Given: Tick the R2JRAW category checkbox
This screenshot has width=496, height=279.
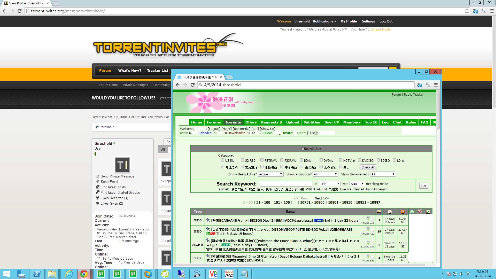Looking at the screenshot, I should tap(282, 160).
